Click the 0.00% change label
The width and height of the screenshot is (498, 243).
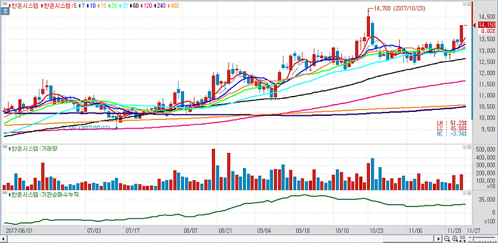pos(488,31)
